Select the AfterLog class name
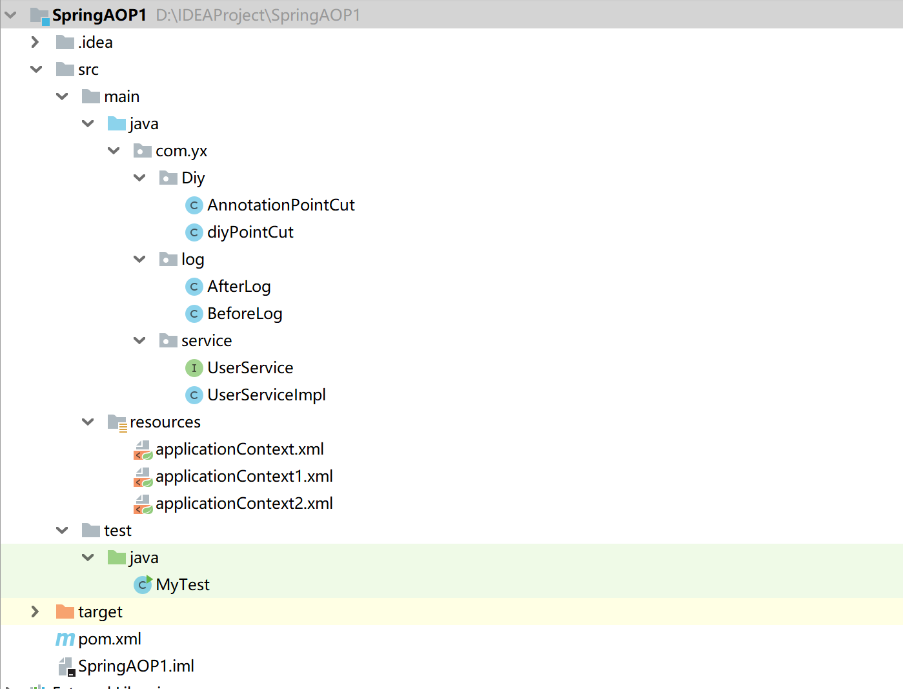The width and height of the screenshot is (903, 689). point(239,287)
